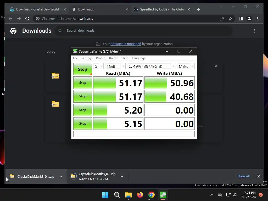This screenshot has width=268, height=201.
Task: Close the Crystal Dew World tab
Action: (65, 9)
